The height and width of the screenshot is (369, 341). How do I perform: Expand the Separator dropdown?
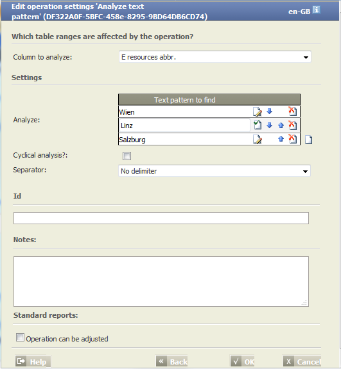click(214, 171)
